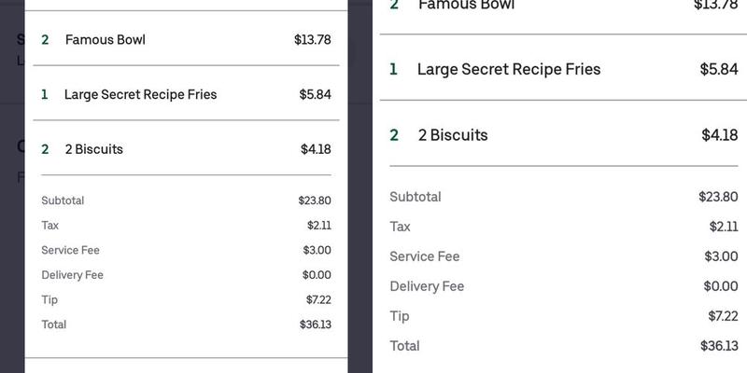Click the Subtotal label in the enlarged receipt
This screenshot has width=747, height=373.
(x=416, y=197)
